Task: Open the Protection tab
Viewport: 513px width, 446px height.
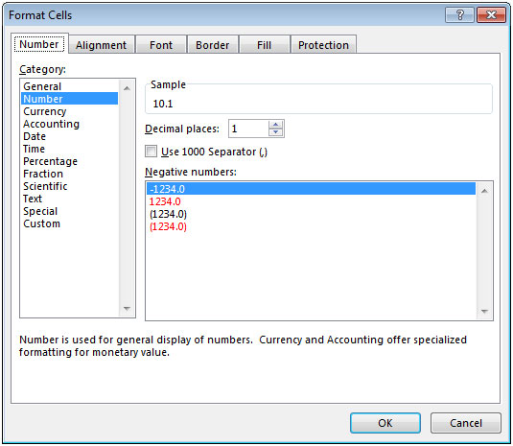Action: 323,45
